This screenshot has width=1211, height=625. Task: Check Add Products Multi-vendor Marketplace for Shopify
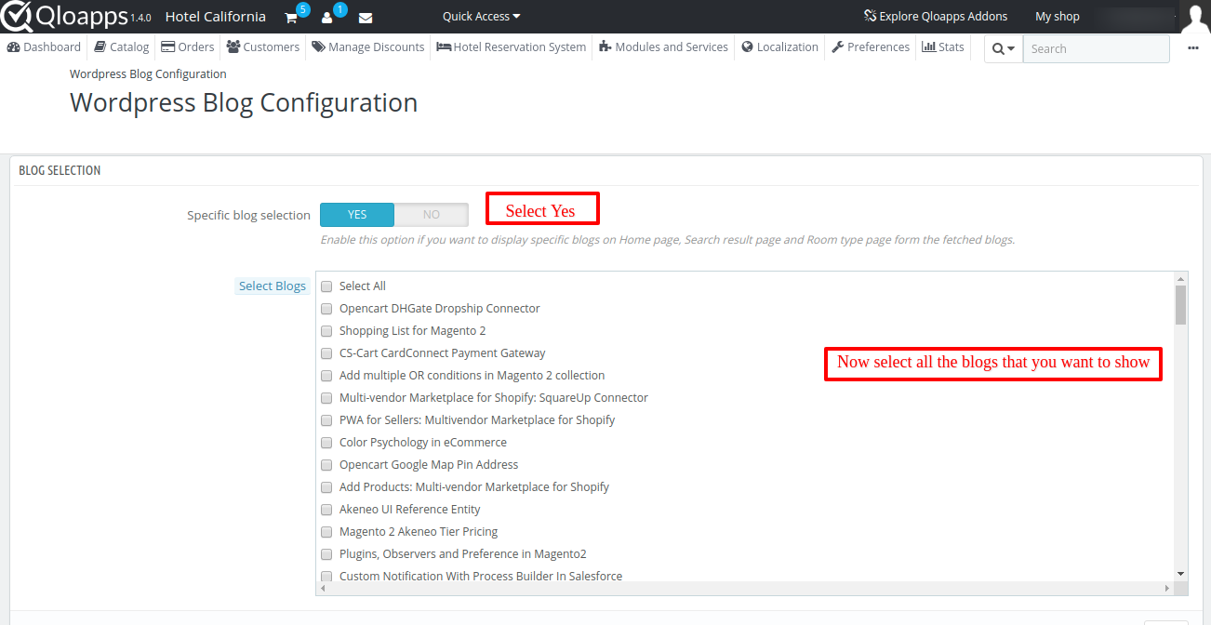tap(326, 487)
